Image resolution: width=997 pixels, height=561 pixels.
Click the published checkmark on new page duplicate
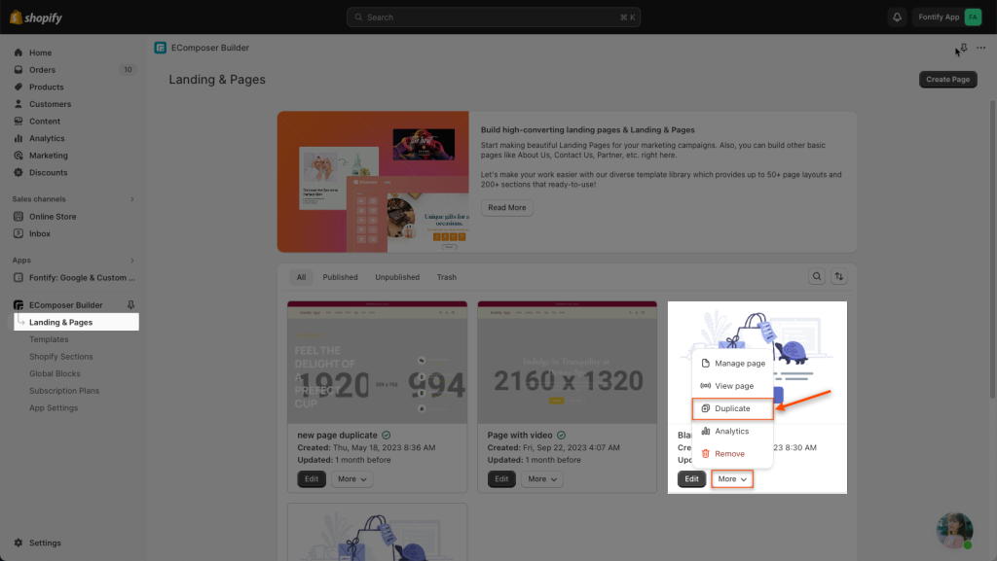[386, 436]
